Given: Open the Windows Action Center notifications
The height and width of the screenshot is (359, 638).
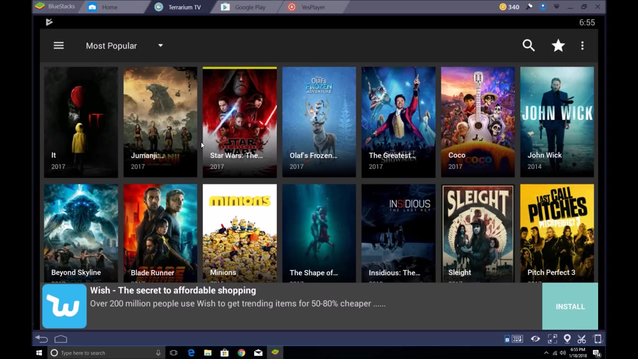Looking at the screenshot, I should [596, 353].
